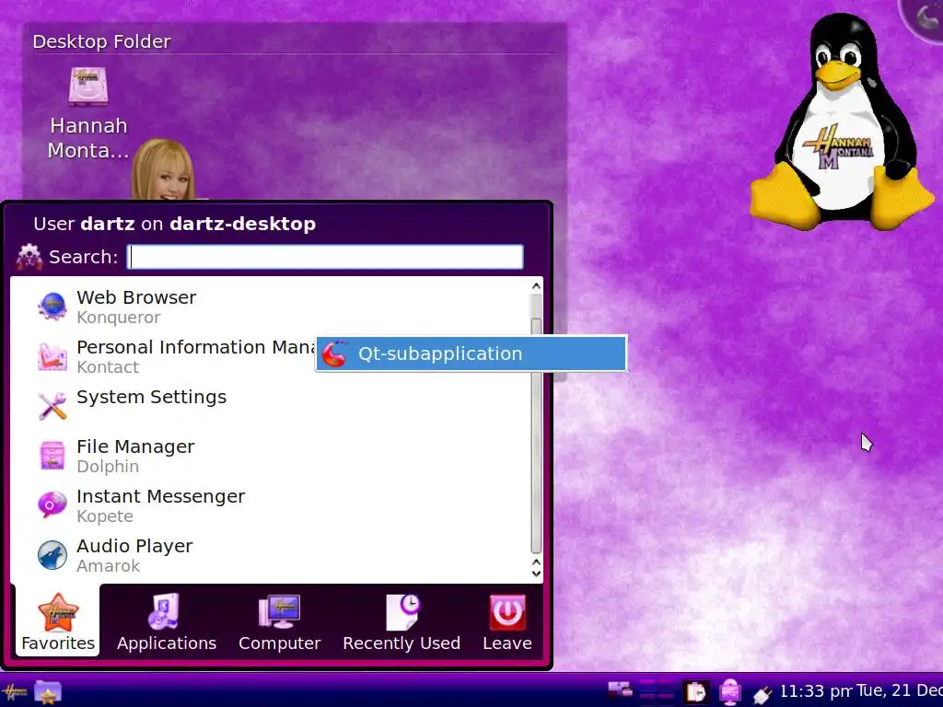This screenshot has width=943, height=707.
Task: Click the "Desktop Folder" widget title
Action: (x=101, y=41)
